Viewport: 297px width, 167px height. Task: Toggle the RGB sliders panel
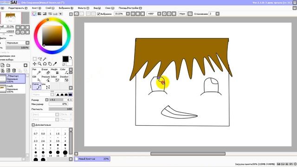pos(39,14)
